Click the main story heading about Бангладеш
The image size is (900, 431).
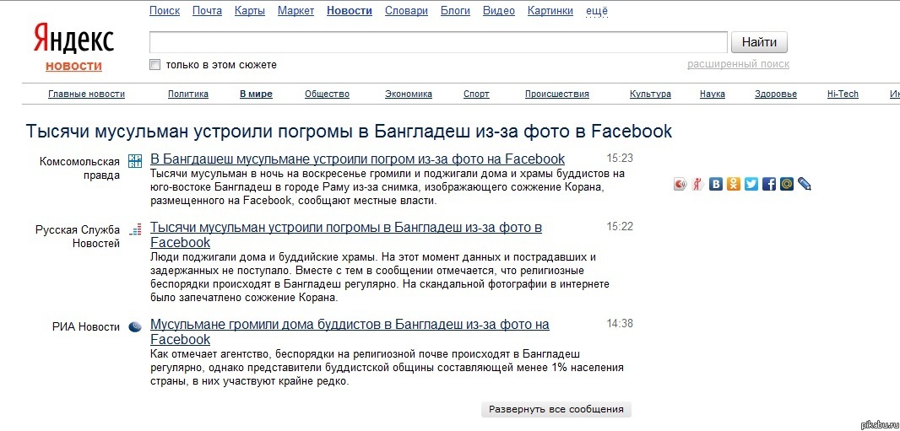[x=349, y=131]
